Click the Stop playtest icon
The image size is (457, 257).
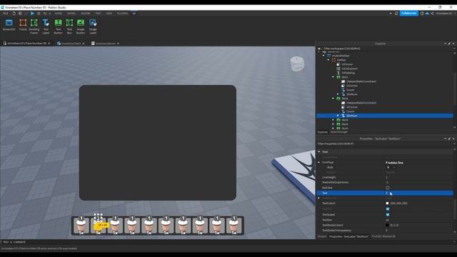tap(39, 14)
